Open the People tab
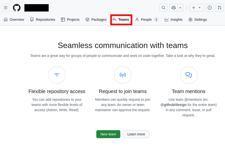Viewport: 225px width, 150px height. 147,20
